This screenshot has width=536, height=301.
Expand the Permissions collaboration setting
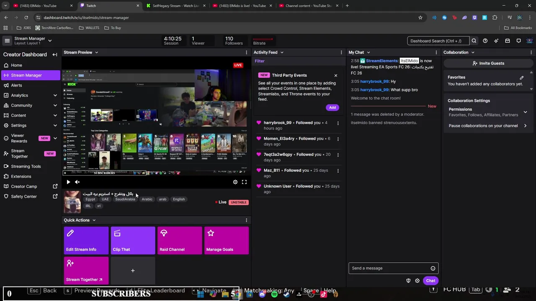click(x=525, y=112)
